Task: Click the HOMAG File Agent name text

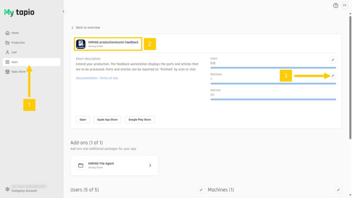Action: point(101,164)
